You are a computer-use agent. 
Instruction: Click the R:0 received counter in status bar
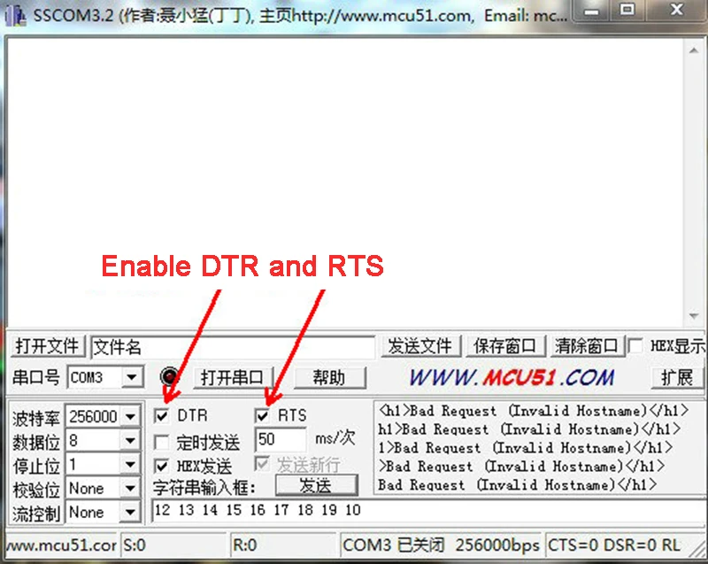coord(283,545)
